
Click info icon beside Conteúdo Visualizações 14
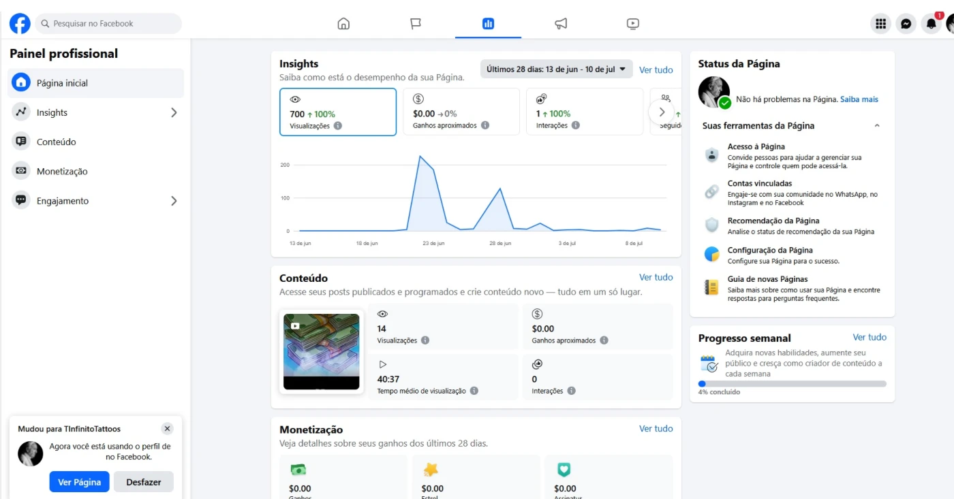click(425, 340)
